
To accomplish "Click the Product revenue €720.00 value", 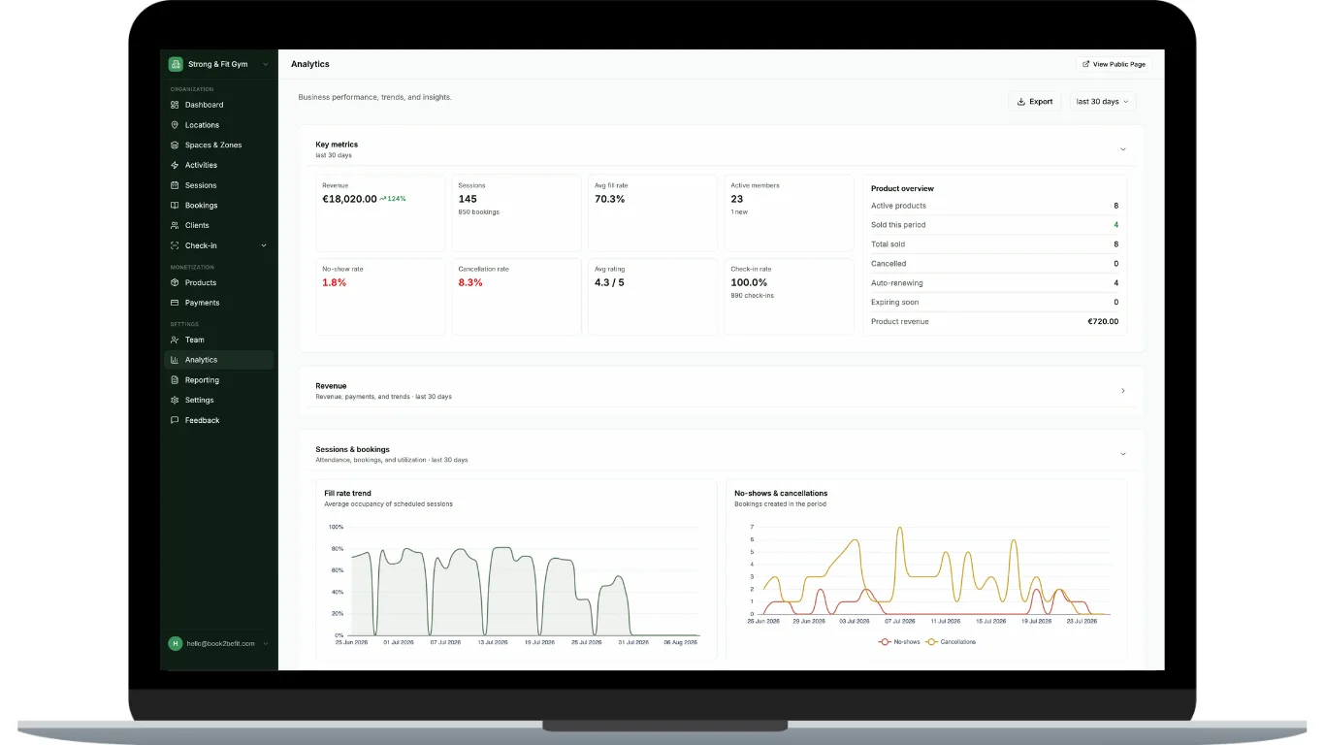I will click(1103, 322).
